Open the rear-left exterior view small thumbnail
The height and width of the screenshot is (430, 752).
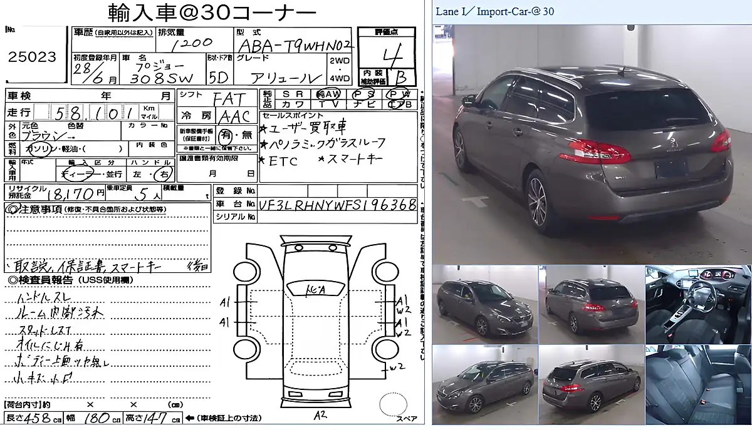[592, 304]
